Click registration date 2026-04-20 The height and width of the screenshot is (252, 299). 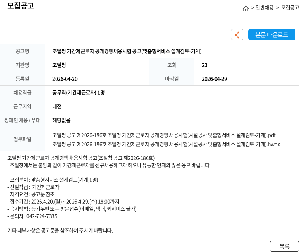65,79
